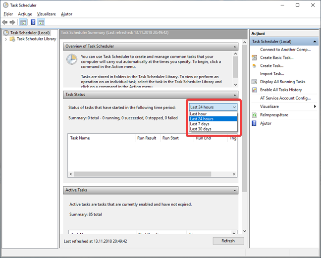Click the Enable All Tasks History icon

coord(254,90)
